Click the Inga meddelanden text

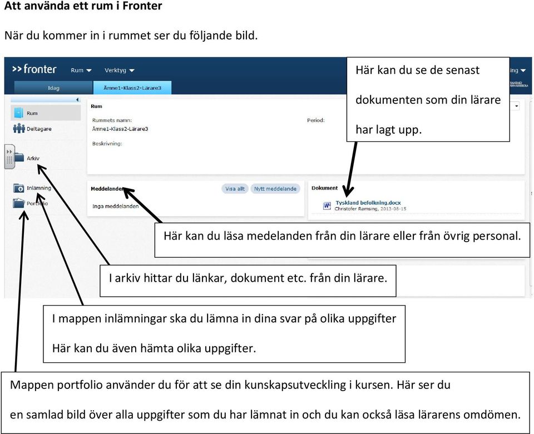[x=116, y=206]
